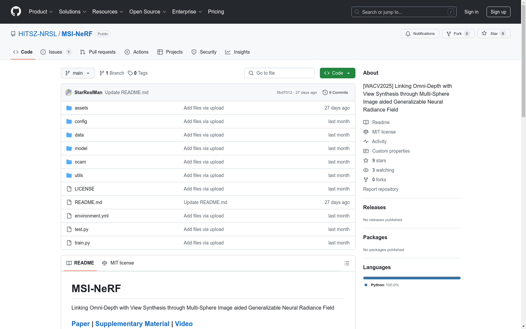Click the Report repository link

click(x=381, y=189)
